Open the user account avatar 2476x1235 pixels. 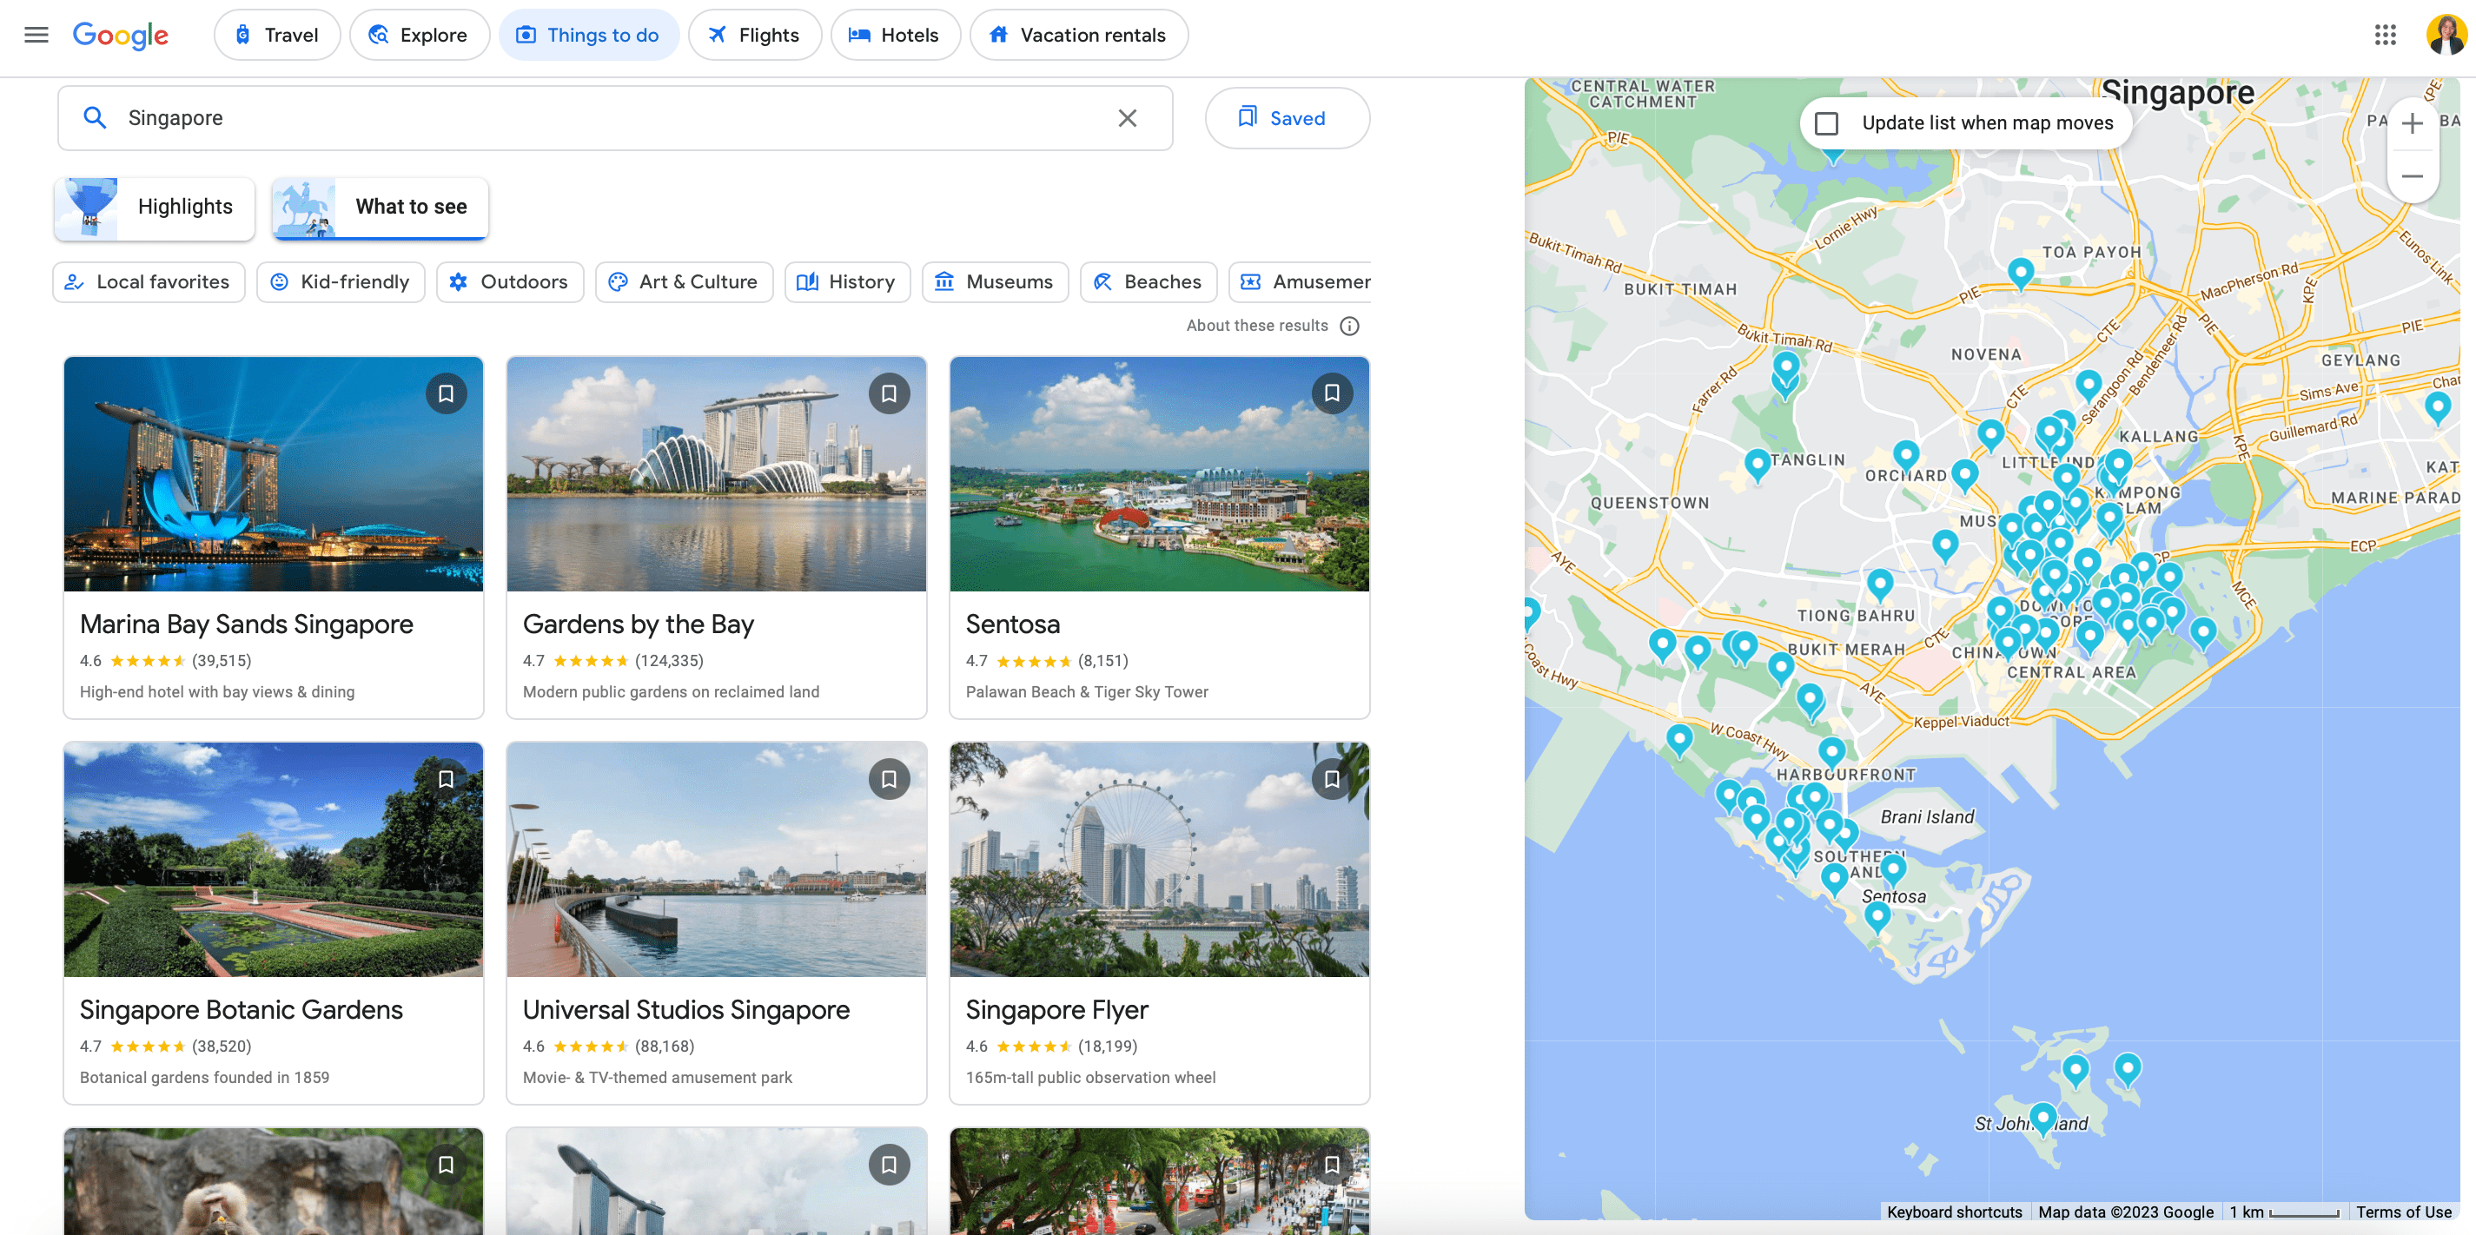point(2446,36)
